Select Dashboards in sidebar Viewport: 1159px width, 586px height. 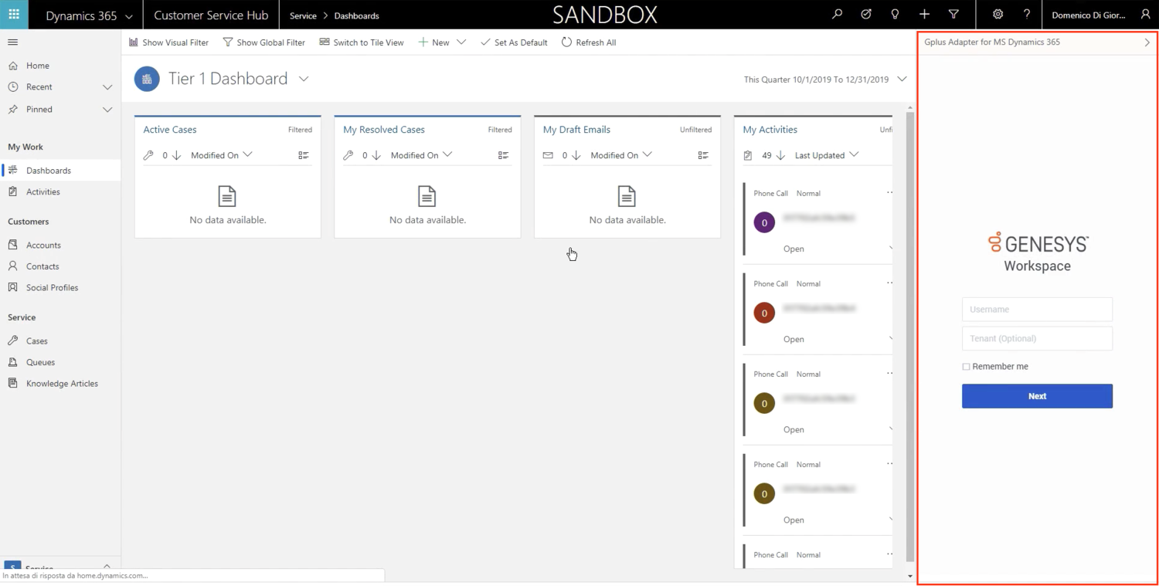[x=60, y=171]
